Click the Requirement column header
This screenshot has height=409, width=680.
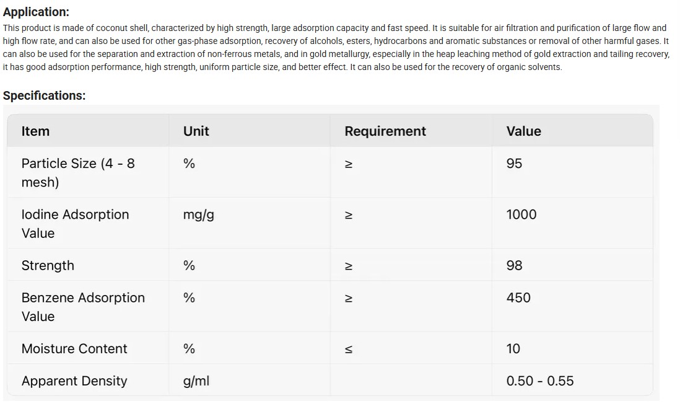click(385, 131)
